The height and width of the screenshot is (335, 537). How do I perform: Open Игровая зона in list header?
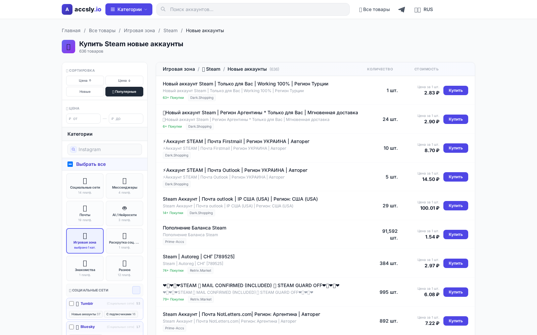click(179, 69)
